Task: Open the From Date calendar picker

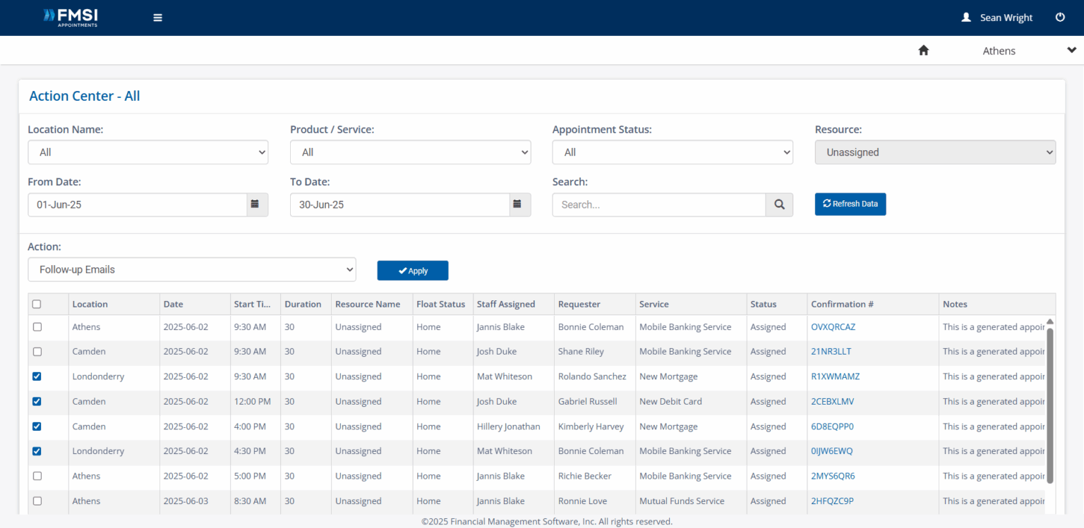Action: point(255,204)
